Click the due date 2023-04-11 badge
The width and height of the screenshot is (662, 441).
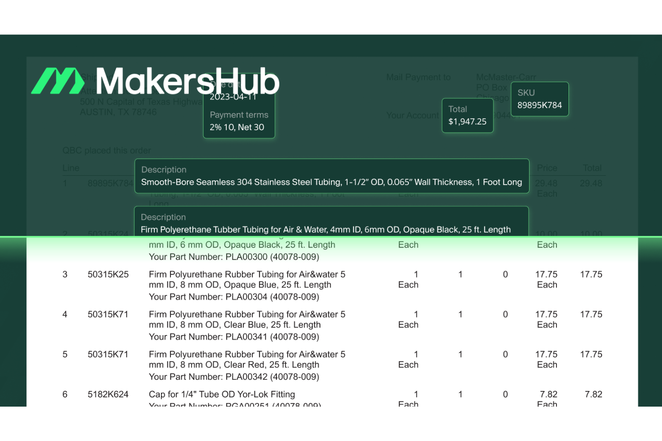click(239, 92)
